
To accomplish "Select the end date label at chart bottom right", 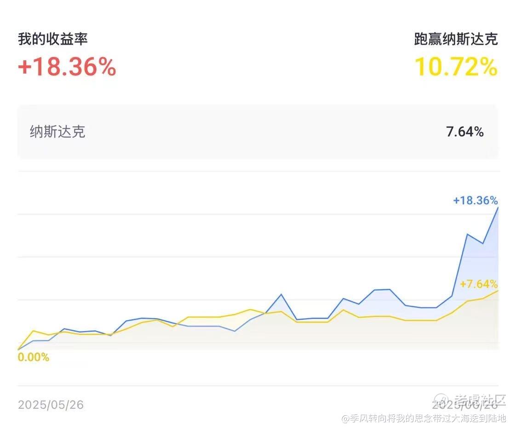I will coord(464,405).
